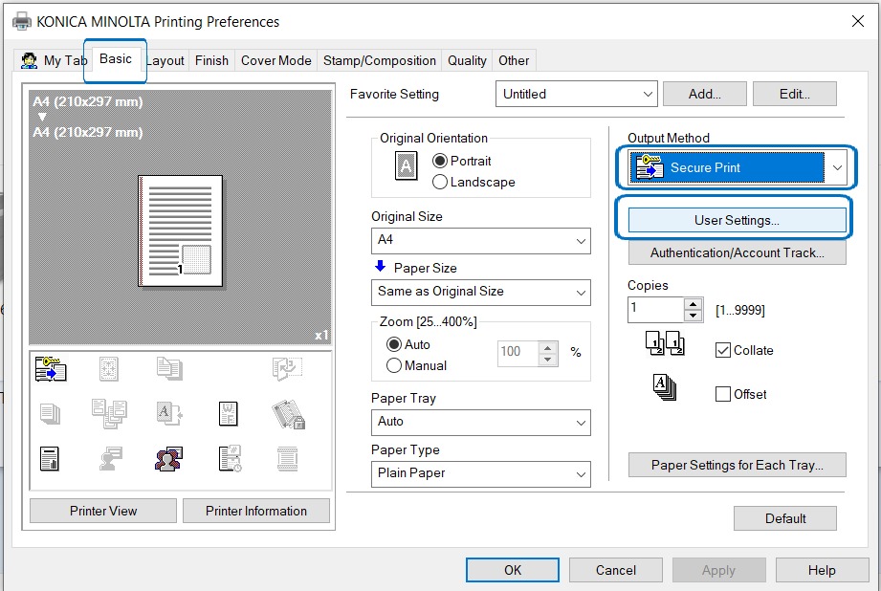
Task: Open the Quality tab
Action: pyautogui.click(x=467, y=60)
